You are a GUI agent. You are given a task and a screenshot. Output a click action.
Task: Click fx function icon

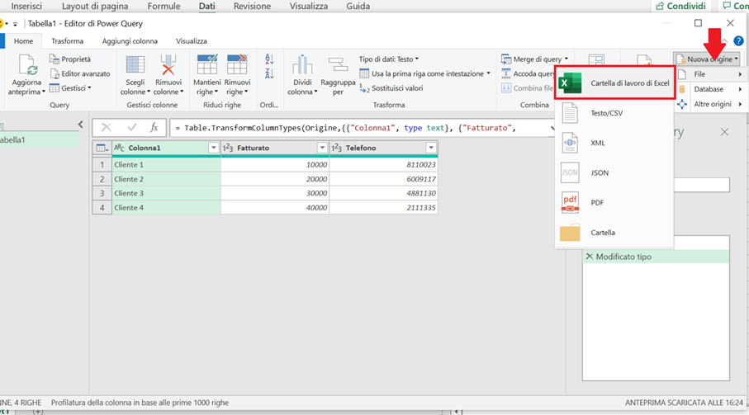point(154,127)
